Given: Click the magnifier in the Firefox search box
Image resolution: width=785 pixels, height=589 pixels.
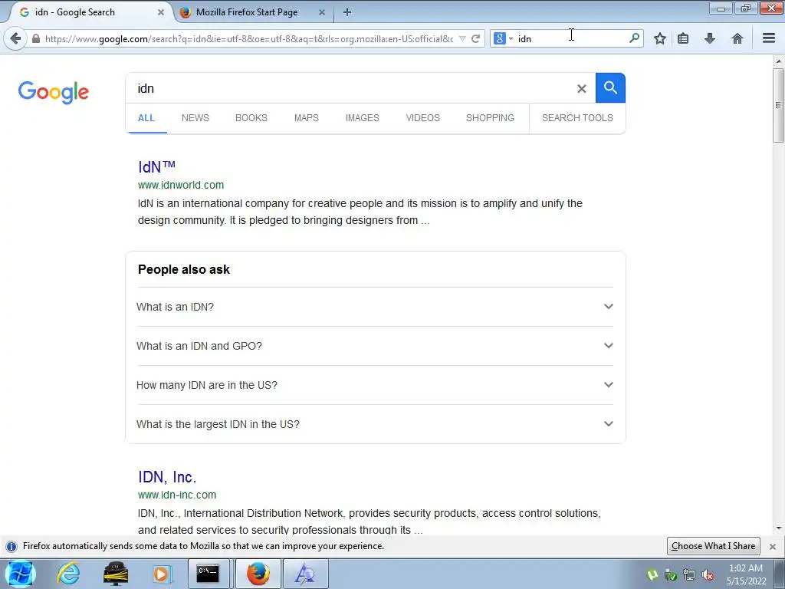Looking at the screenshot, I should [634, 38].
